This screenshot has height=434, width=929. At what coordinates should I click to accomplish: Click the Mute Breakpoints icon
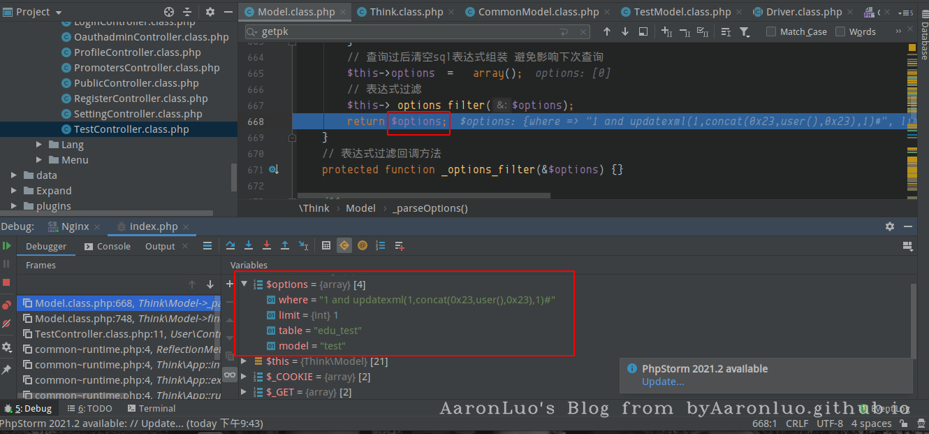[6, 324]
